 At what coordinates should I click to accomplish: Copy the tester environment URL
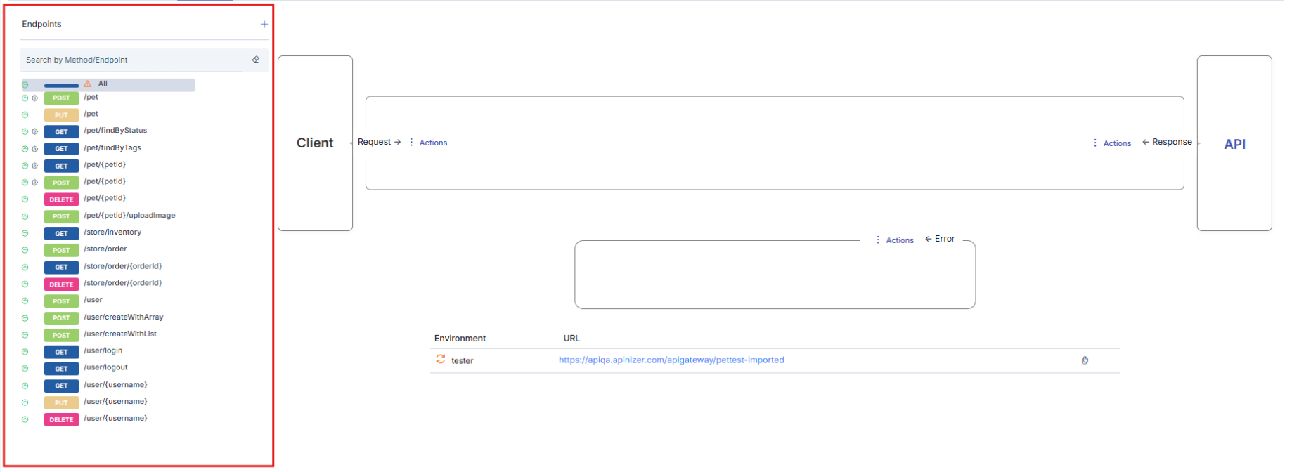pyautogui.click(x=1085, y=360)
